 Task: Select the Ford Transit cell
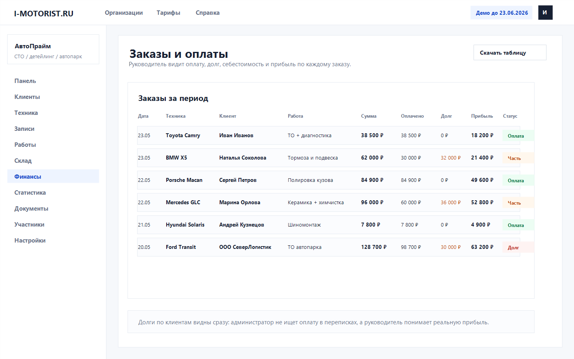click(x=181, y=247)
